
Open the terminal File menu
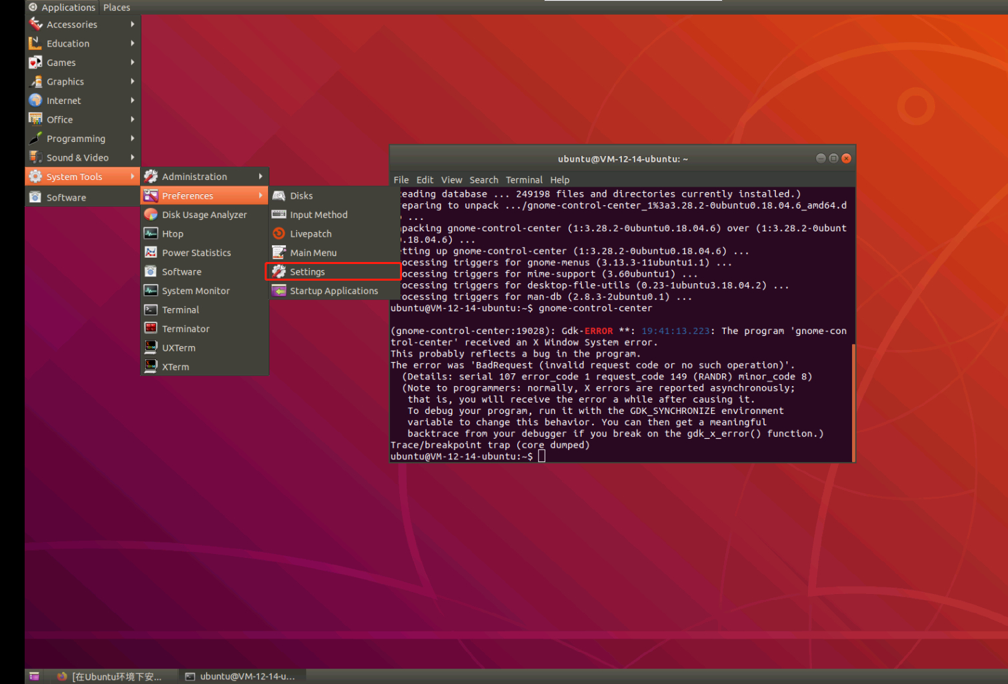click(401, 180)
